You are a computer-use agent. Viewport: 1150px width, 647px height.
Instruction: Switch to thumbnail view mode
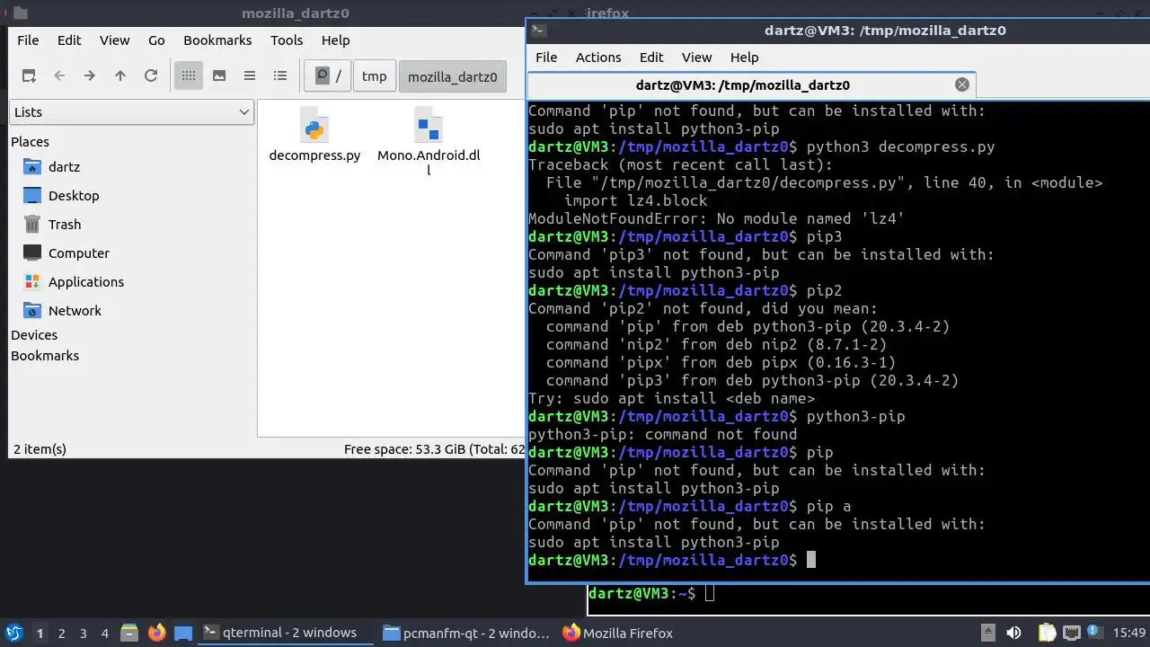pos(219,76)
